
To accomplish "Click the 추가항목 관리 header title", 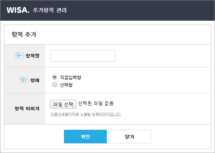I will click(x=50, y=10).
